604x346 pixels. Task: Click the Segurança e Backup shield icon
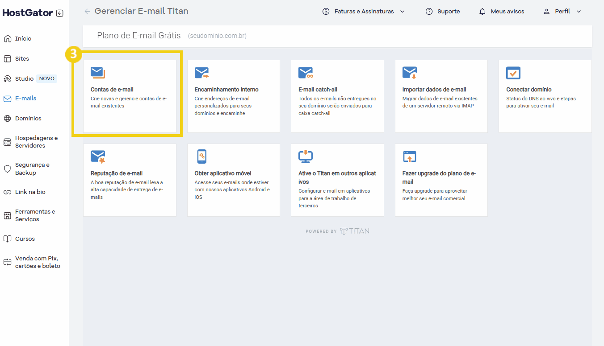coord(8,169)
